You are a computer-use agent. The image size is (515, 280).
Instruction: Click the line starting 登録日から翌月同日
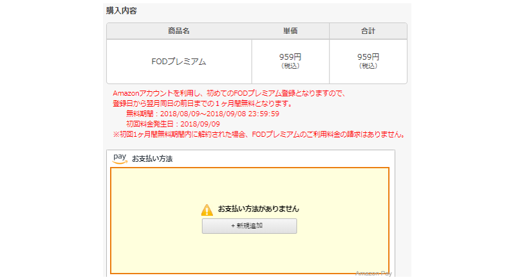pyautogui.click(x=203, y=104)
